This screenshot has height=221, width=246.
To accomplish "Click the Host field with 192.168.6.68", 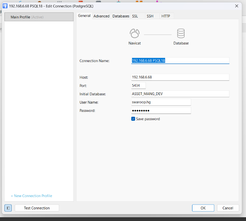I will coord(180,77).
